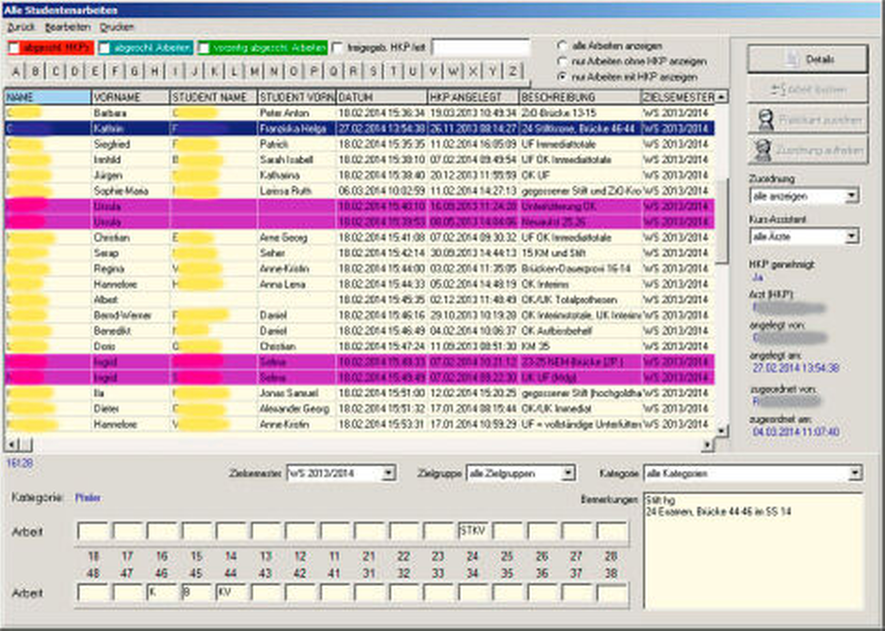Open the Zielgruppe 'alle Zielgruppen' dropdown
This screenshot has width=885, height=631.
tap(567, 474)
